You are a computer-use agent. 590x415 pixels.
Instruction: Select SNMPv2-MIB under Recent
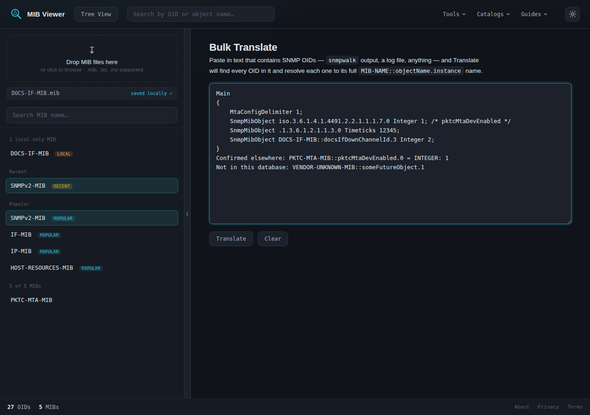(92, 186)
